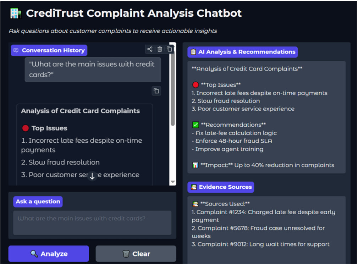Switch to the AI Analysis & Recommendations panel
Screen dimensions: 358x264
point(242,52)
